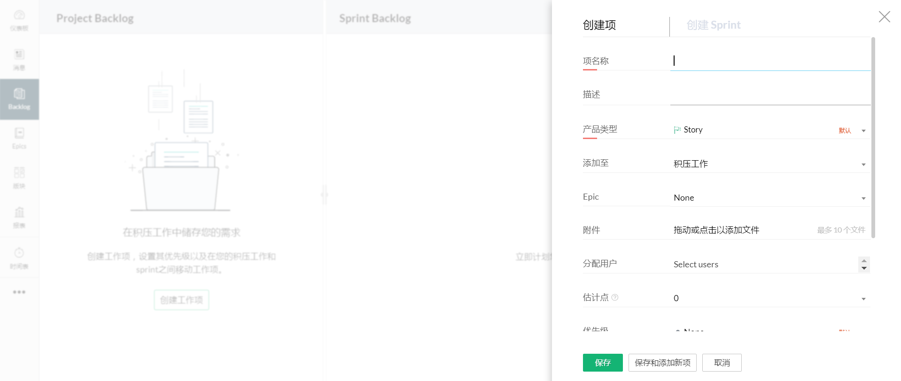Image resolution: width=901 pixels, height=381 pixels.
Task: Open the 仪表板 dashboard sidebar icon
Action: pos(19,20)
